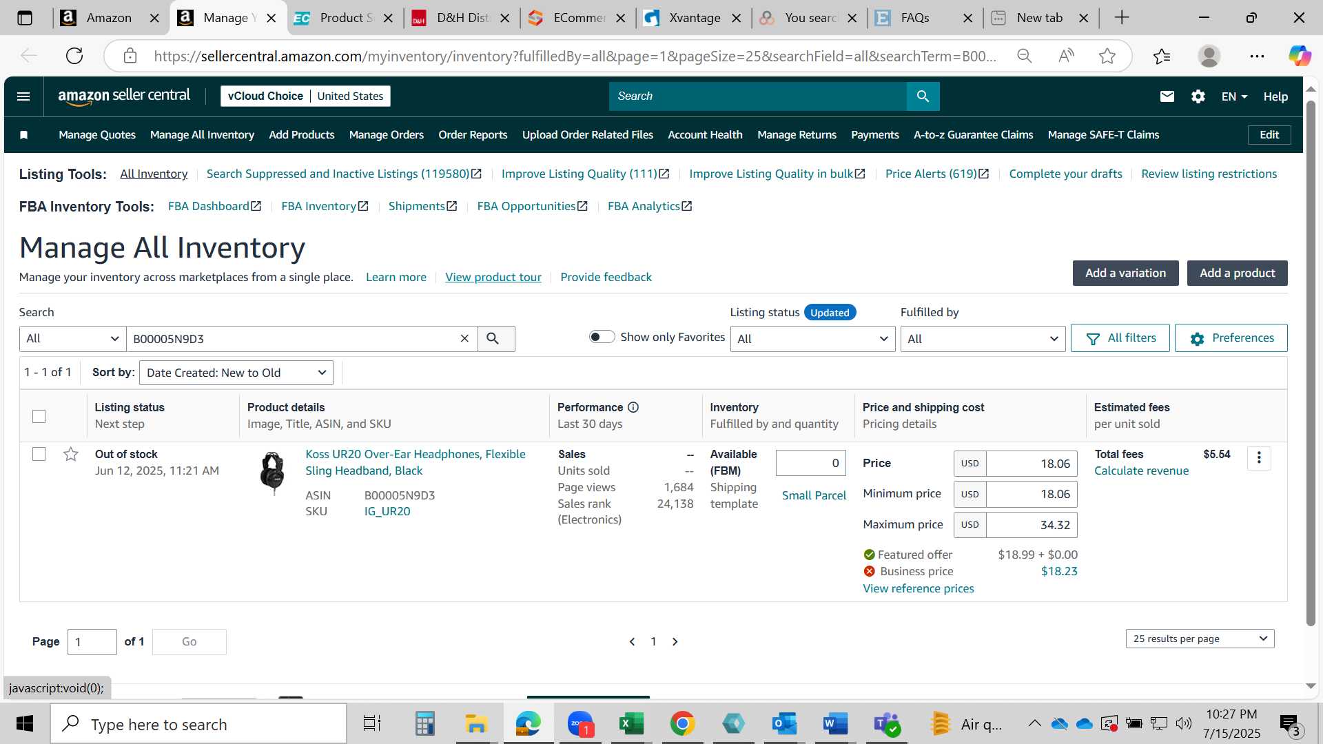1323x744 pixels.
Task: Open Copilot icon in Edge toolbar
Action: coord(1300,56)
